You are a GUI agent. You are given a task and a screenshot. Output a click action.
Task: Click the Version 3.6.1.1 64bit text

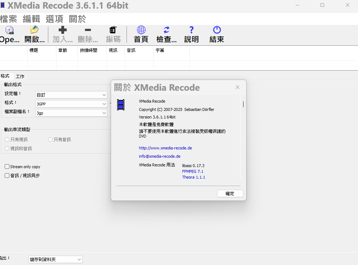[157, 117]
